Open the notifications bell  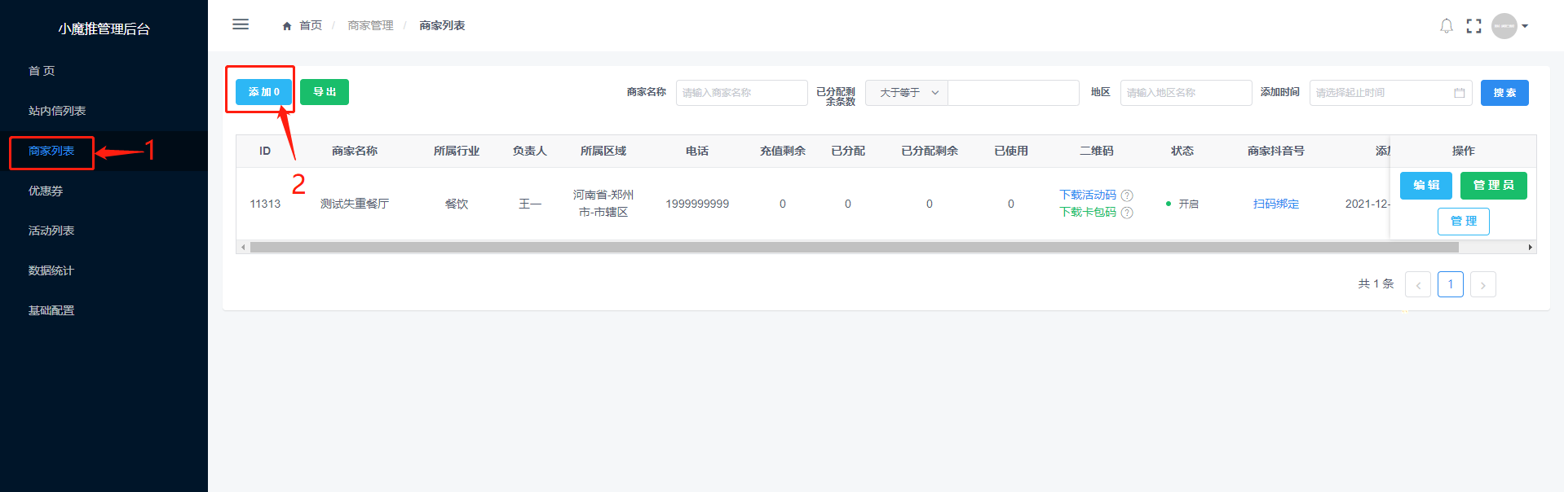[1446, 26]
